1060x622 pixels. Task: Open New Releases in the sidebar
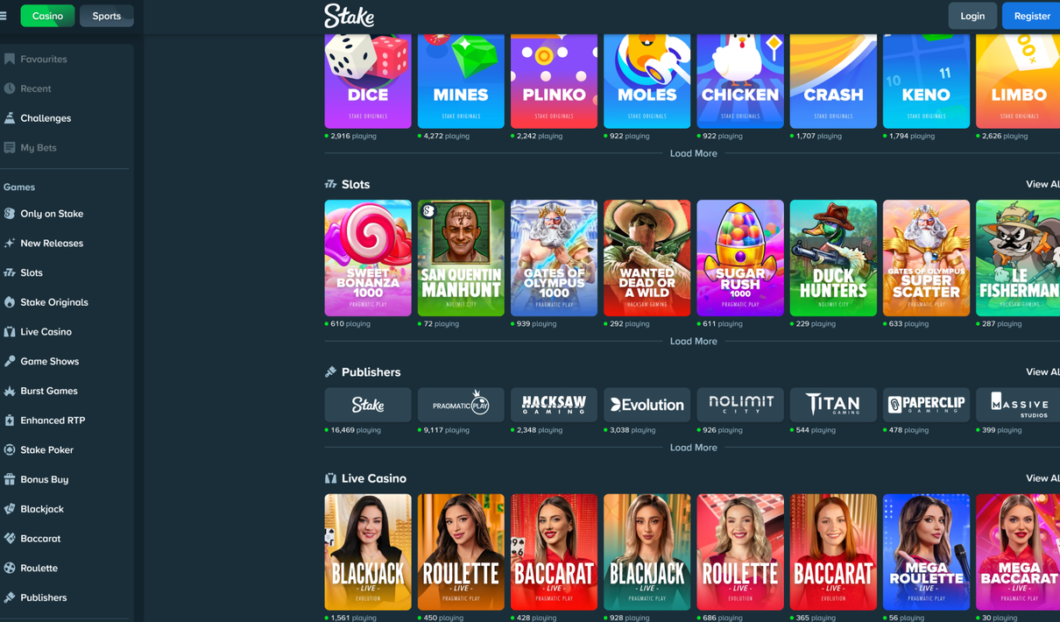(53, 243)
